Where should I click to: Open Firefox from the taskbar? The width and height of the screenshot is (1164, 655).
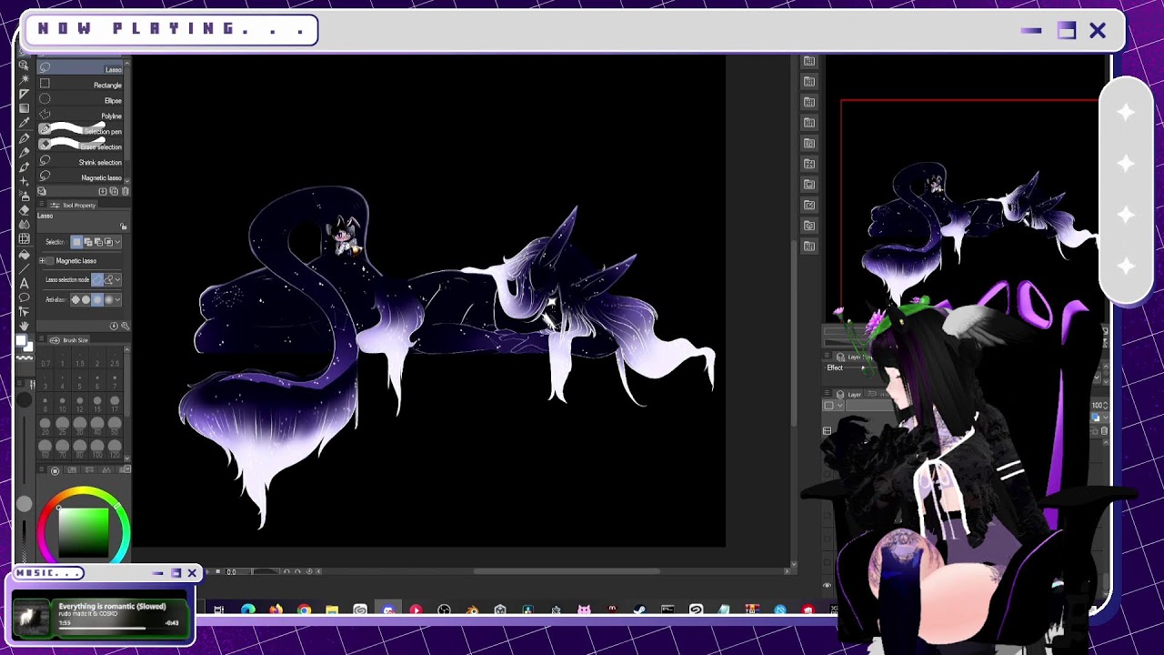[276, 610]
